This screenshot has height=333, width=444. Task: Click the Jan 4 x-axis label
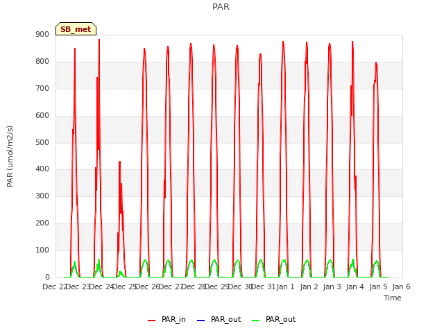coord(355,287)
